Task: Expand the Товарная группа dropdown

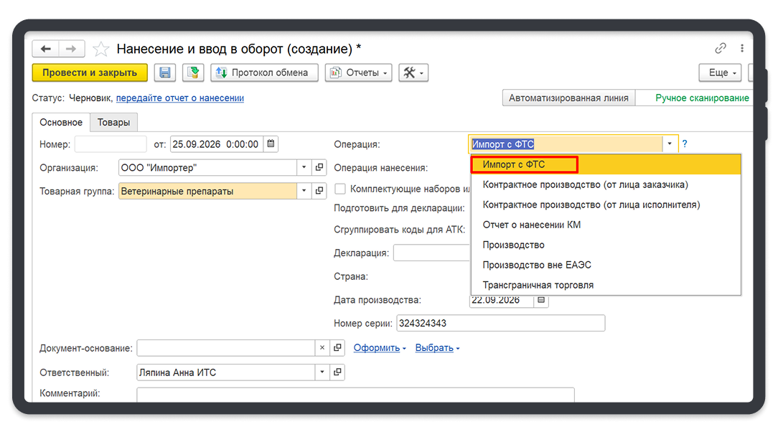Action: [x=304, y=191]
